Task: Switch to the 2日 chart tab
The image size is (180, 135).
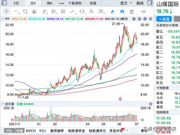Action: pos(16,3)
